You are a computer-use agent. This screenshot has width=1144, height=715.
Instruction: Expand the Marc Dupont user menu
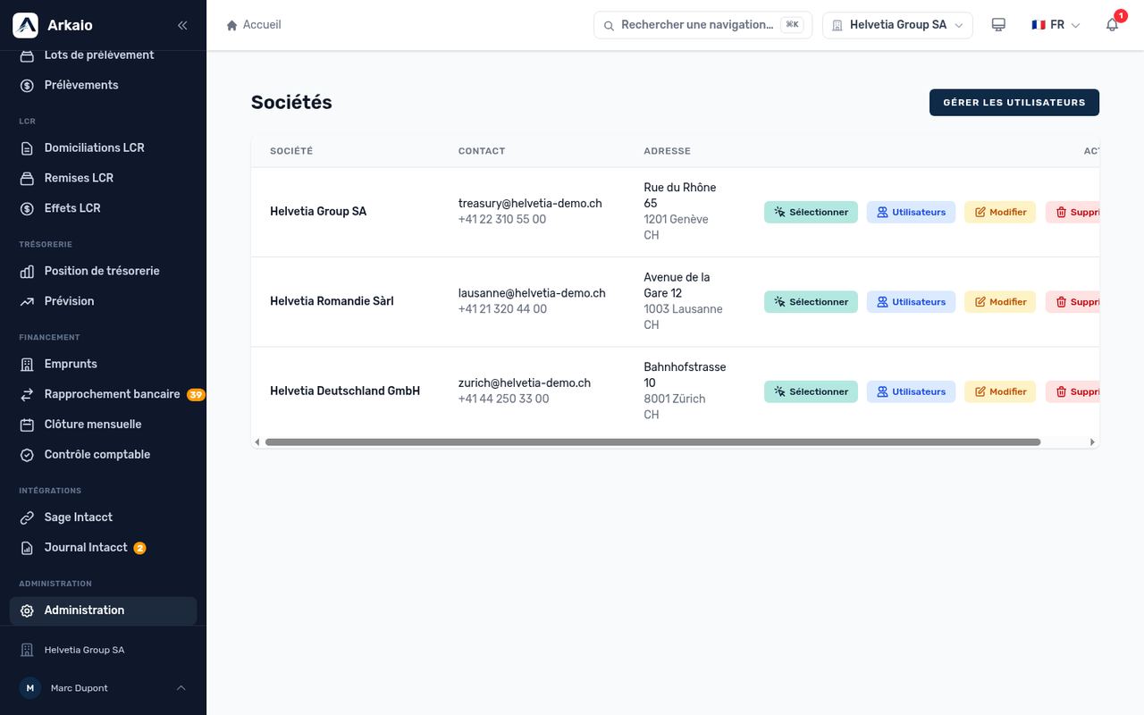coord(103,688)
